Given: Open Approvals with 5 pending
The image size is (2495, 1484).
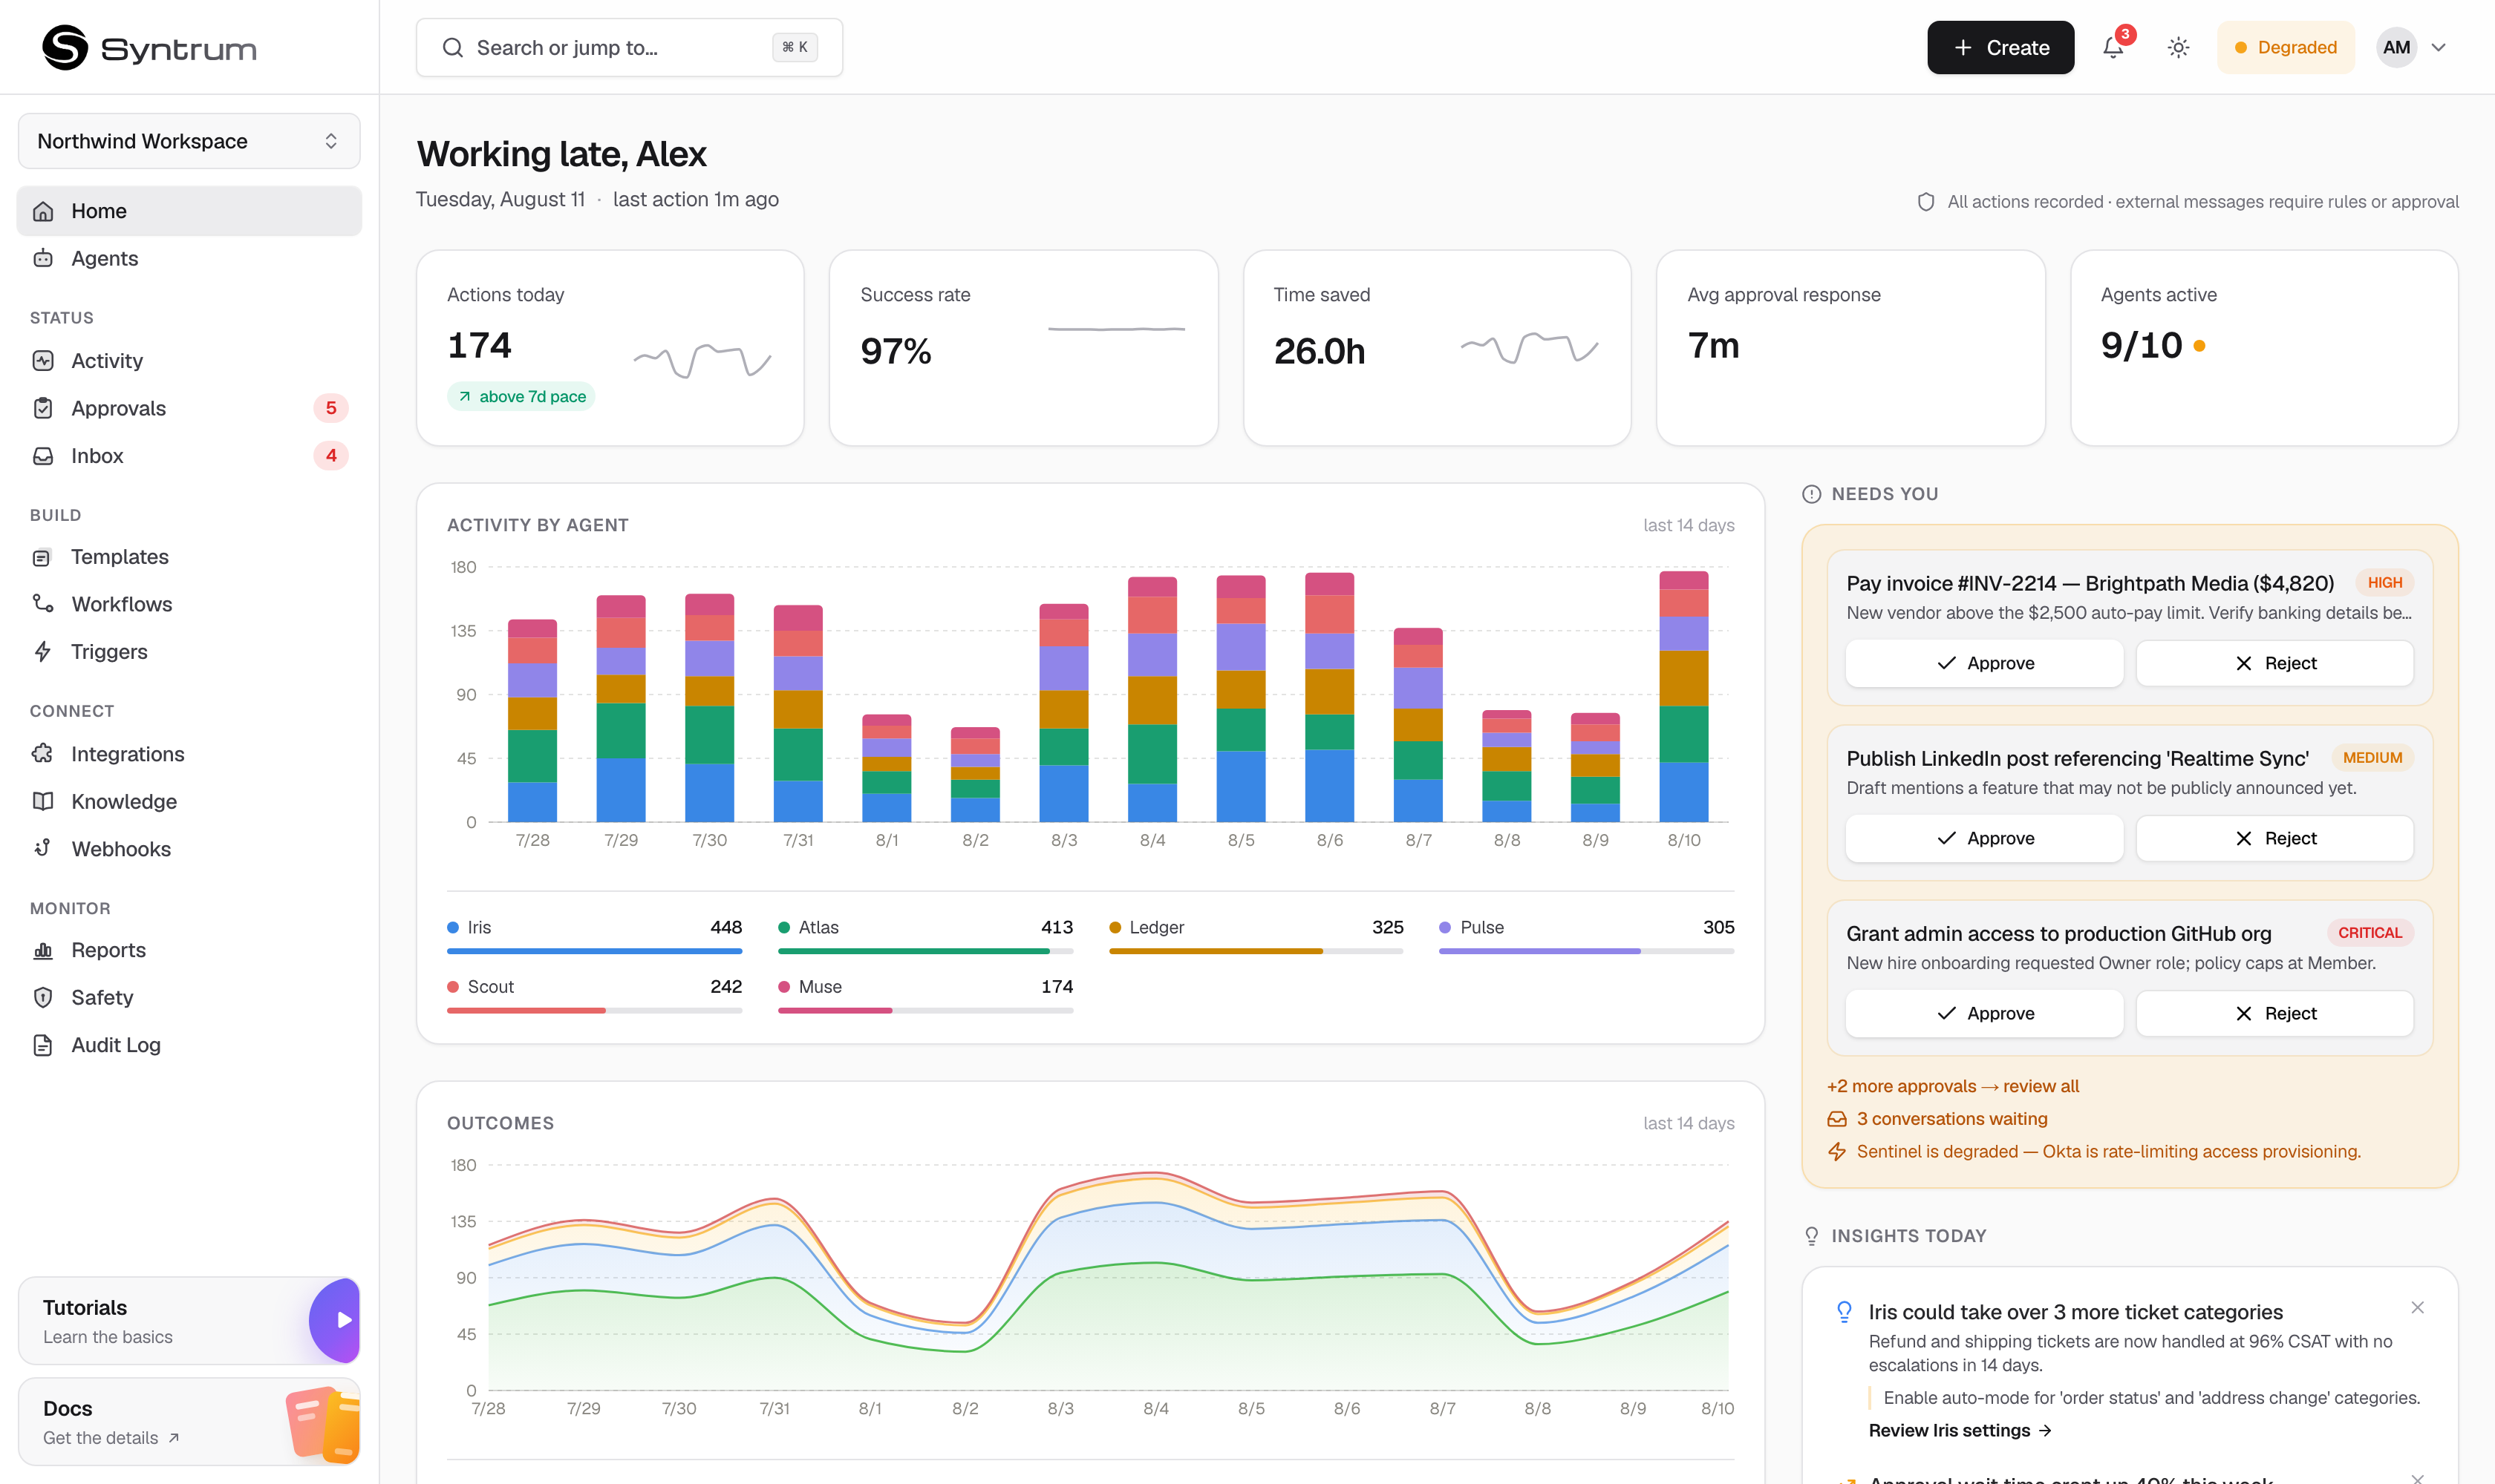Looking at the screenshot, I should point(189,408).
